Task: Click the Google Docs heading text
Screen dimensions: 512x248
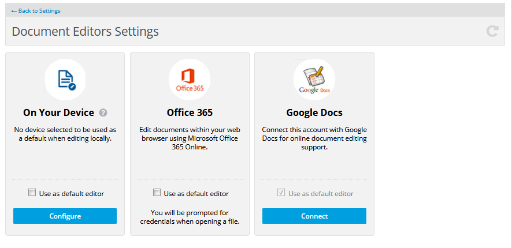Action: pyautogui.click(x=314, y=112)
